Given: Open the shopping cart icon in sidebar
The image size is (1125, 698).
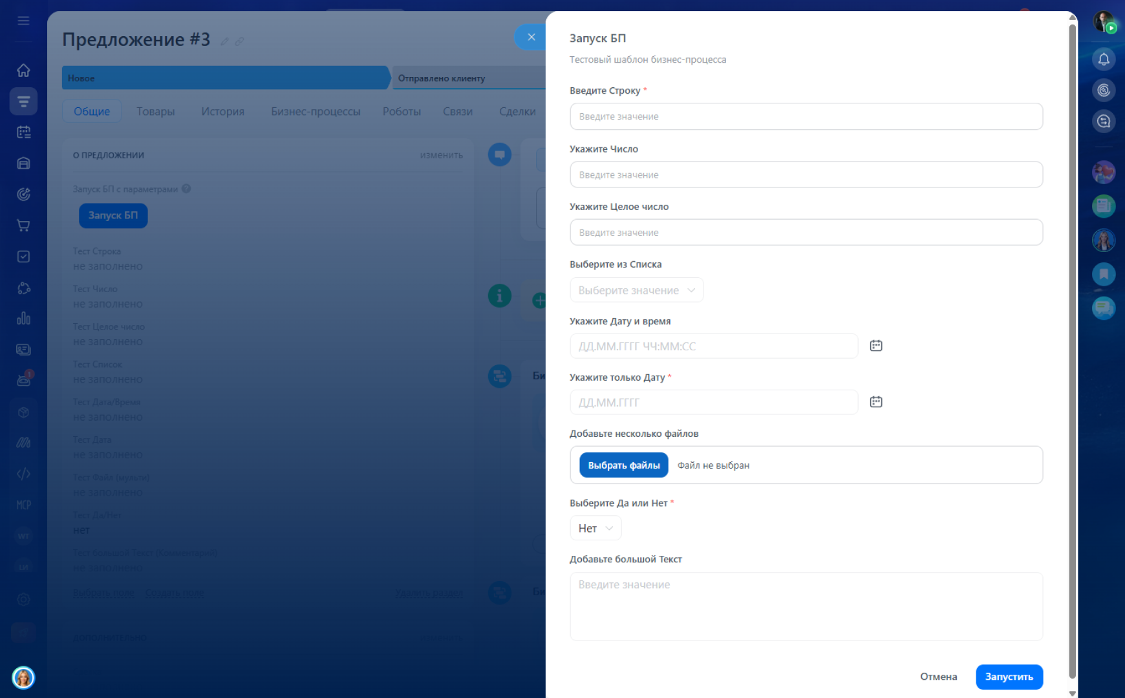Looking at the screenshot, I should point(23,226).
